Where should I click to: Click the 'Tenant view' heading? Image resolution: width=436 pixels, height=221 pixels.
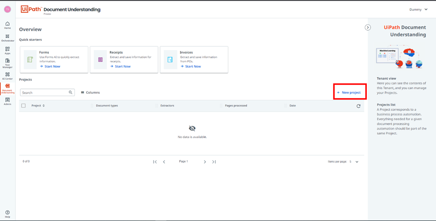coord(386,78)
